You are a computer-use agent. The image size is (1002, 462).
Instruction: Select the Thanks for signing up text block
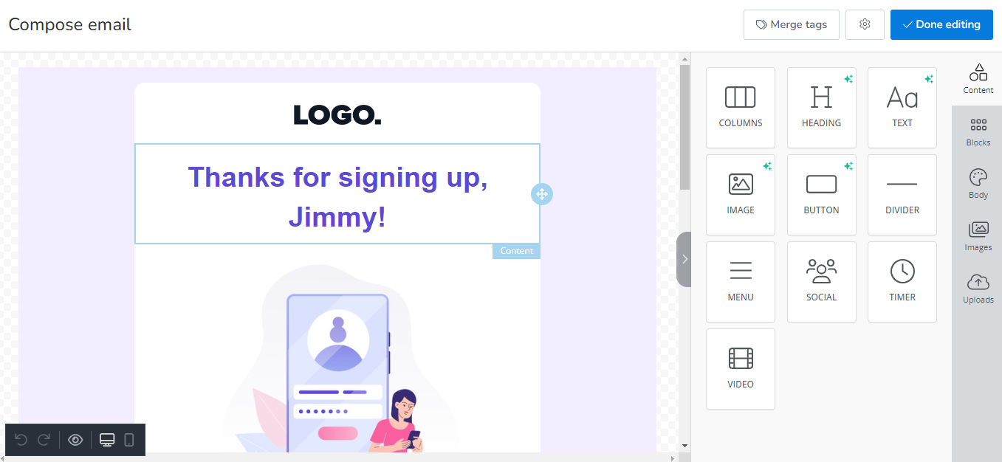pos(337,194)
